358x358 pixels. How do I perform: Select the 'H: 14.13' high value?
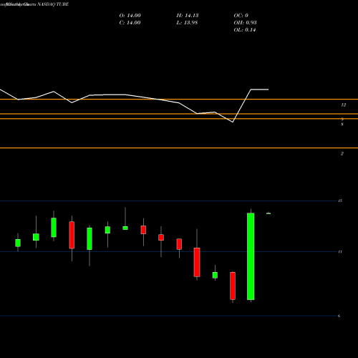coord(188,16)
